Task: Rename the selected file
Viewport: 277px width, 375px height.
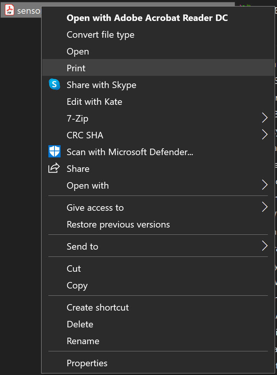Action: (83, 341)
